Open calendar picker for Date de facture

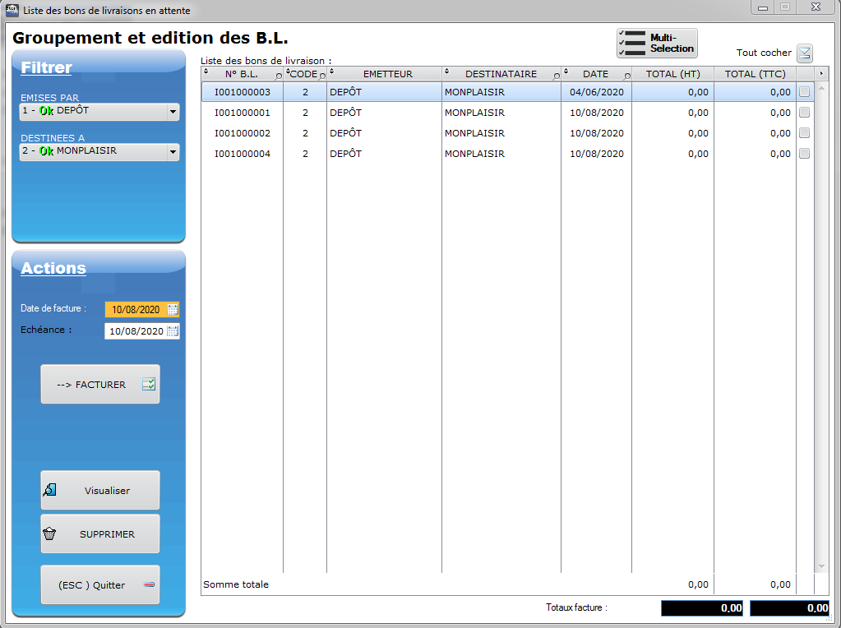click(x=173, y=310)
